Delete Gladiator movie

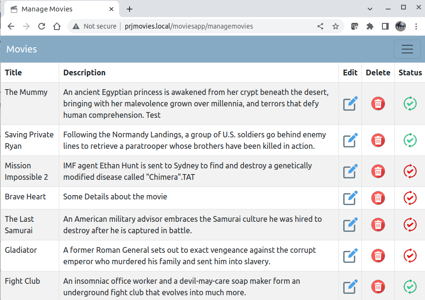pos(378,256)
